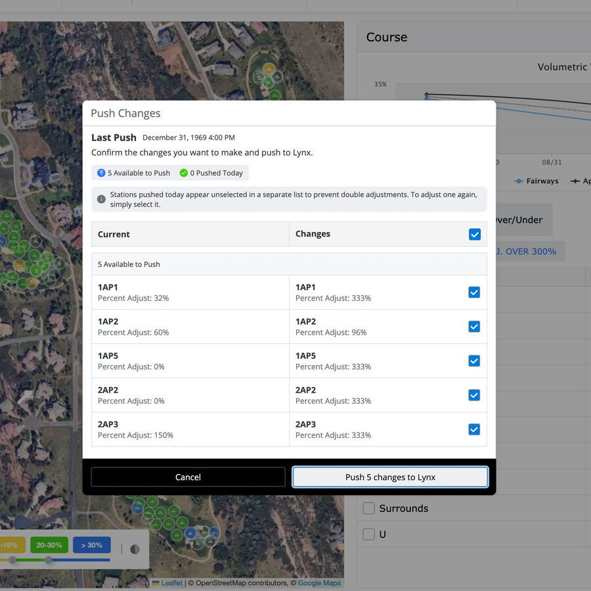Viewport: 591px width, 591px height.
Task: Enable the U checkbox
Action: click(x=368, y=534)
